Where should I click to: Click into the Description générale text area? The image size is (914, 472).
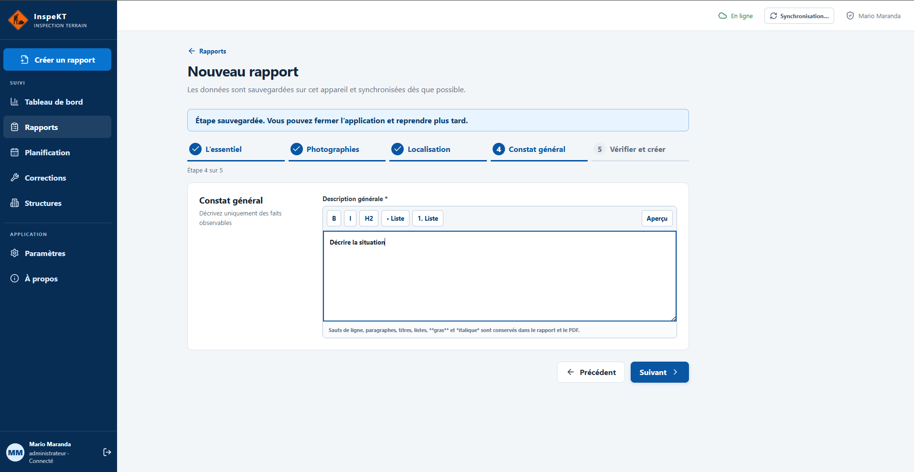(499, 276)
